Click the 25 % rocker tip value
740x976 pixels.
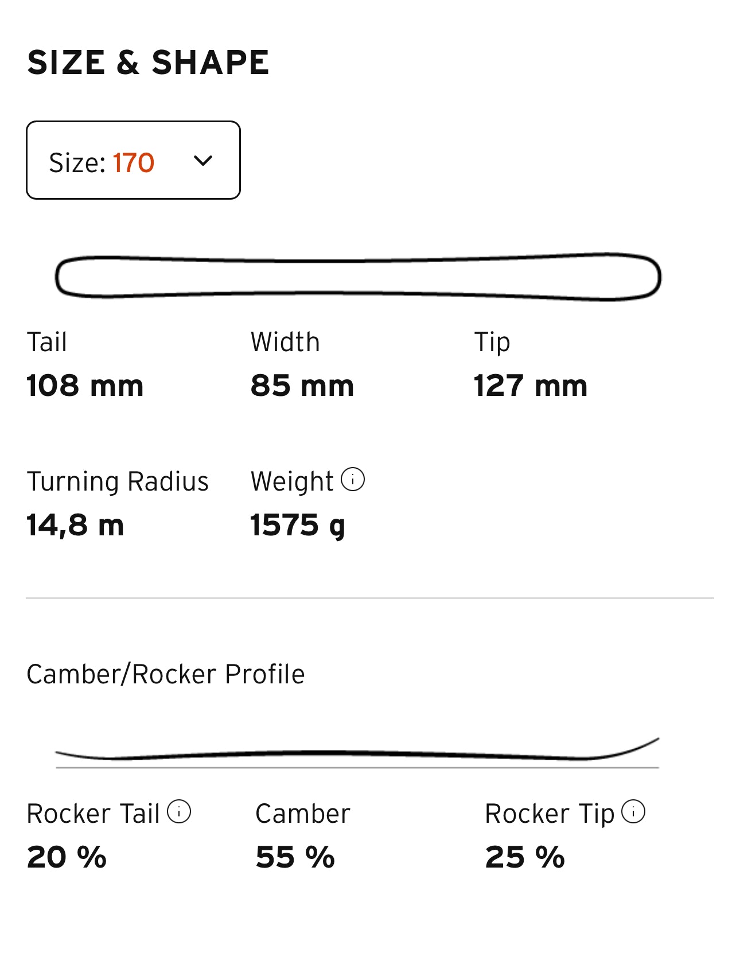click(524, 857)
